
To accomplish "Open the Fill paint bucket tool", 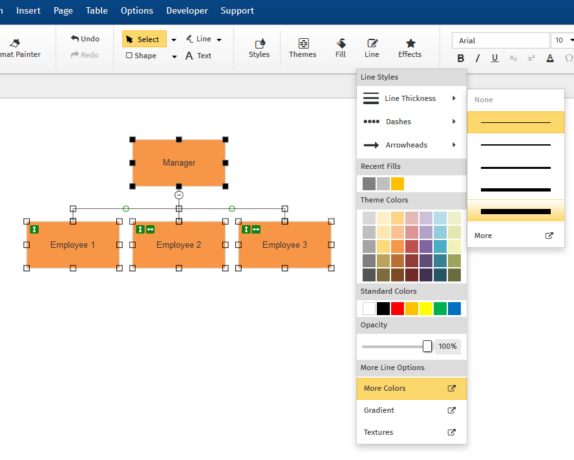I will click(x=341, y=48).
